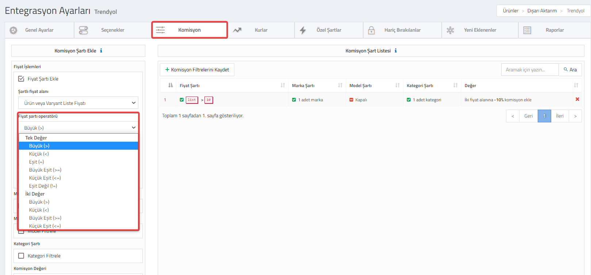Choose Eşit (=) operator option
The width and height of the screenshot is (591, 275).
(x=78, y=162)
